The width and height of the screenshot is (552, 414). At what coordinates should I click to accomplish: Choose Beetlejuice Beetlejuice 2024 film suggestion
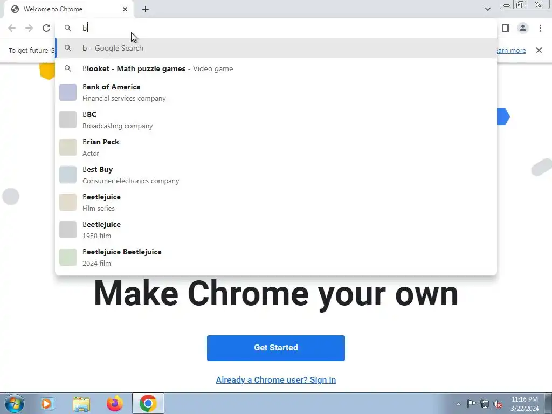276,257
